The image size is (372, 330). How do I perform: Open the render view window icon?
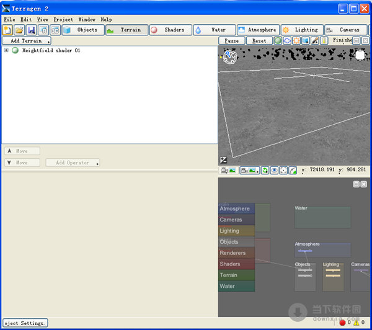point(43,30)
